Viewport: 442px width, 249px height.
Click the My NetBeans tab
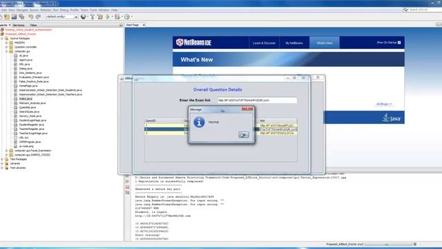(x=294, y=43)
